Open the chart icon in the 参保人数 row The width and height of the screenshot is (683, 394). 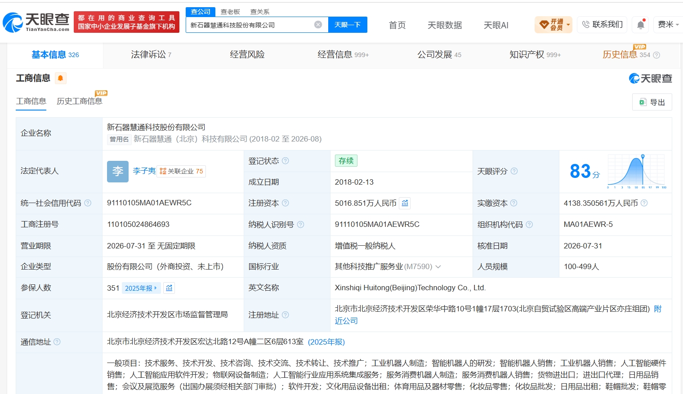click(169, 288)
